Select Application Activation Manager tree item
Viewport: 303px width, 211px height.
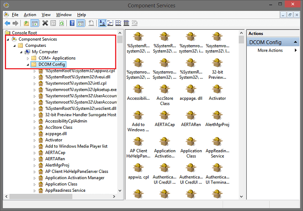pyautogui.click(x=75, y=178)
